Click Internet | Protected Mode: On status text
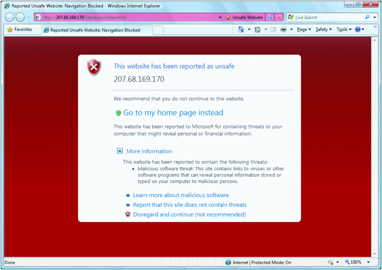Viewport: 382px width, 270px height. [262, 262]
